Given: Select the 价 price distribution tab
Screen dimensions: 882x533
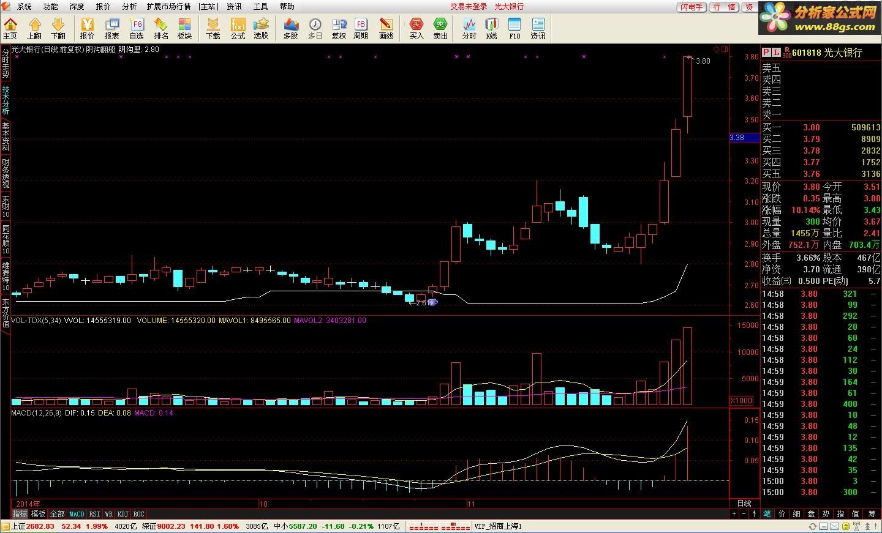Looking at the screenshot, I should 782,514.
